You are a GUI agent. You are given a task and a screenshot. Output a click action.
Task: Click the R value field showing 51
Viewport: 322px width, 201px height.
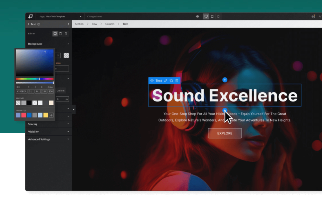click(x=31, y=91)
